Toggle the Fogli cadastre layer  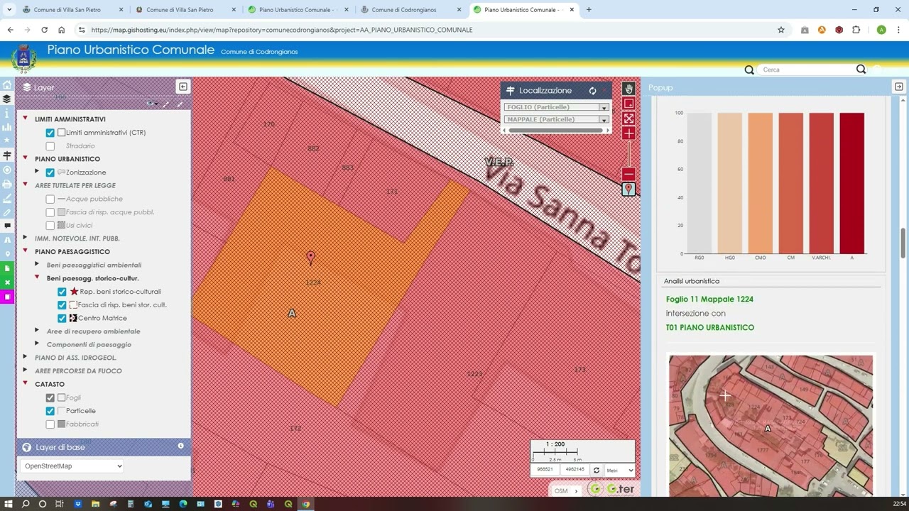(50, 397)
